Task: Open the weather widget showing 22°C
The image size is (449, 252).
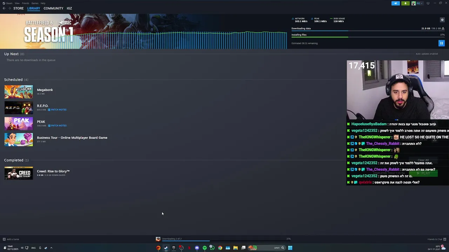Action: pos(437,248)
